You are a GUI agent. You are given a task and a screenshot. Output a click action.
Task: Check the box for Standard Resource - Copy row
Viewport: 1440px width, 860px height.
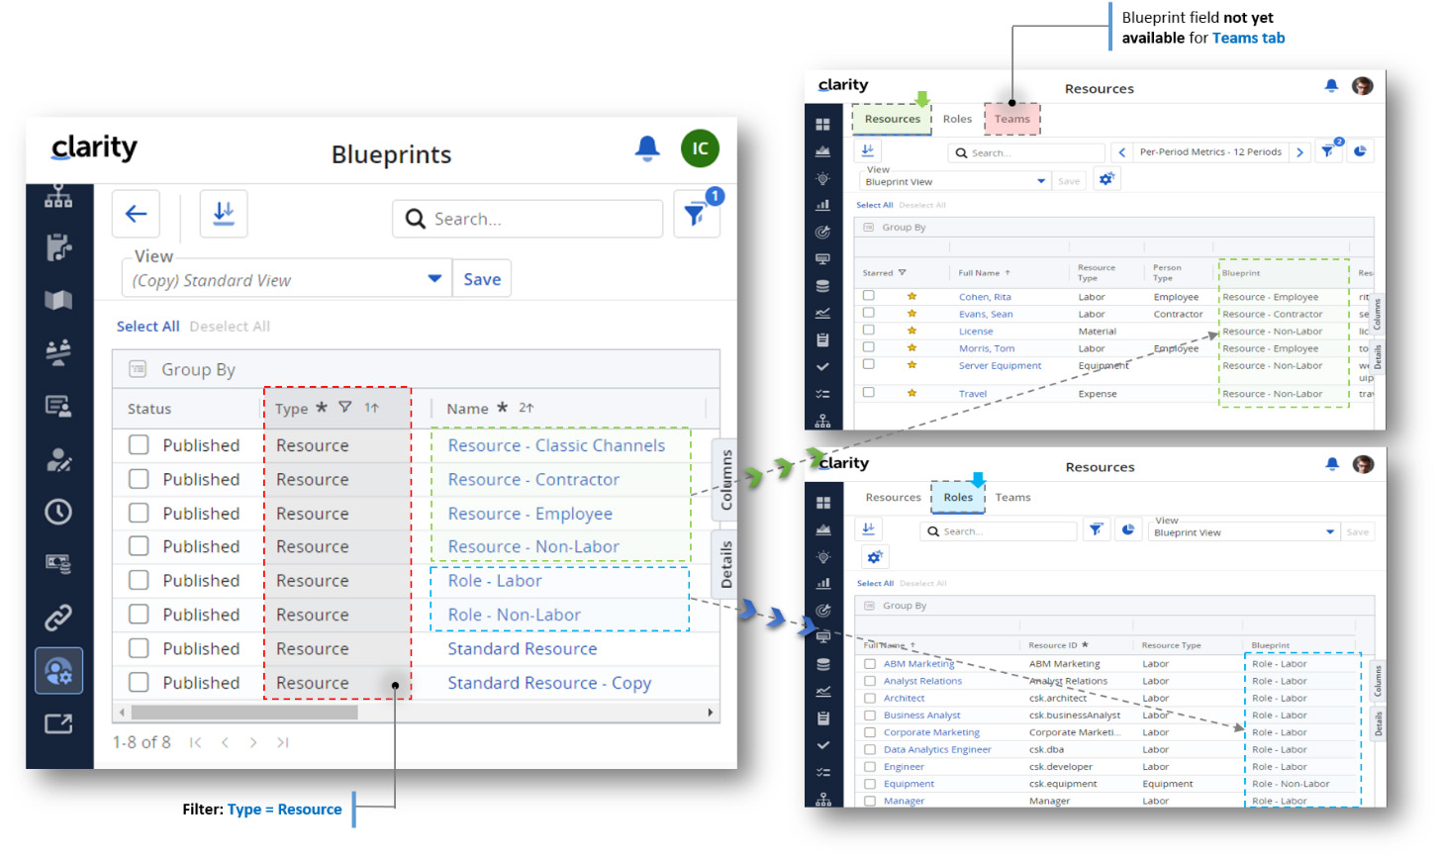[139, 682]
